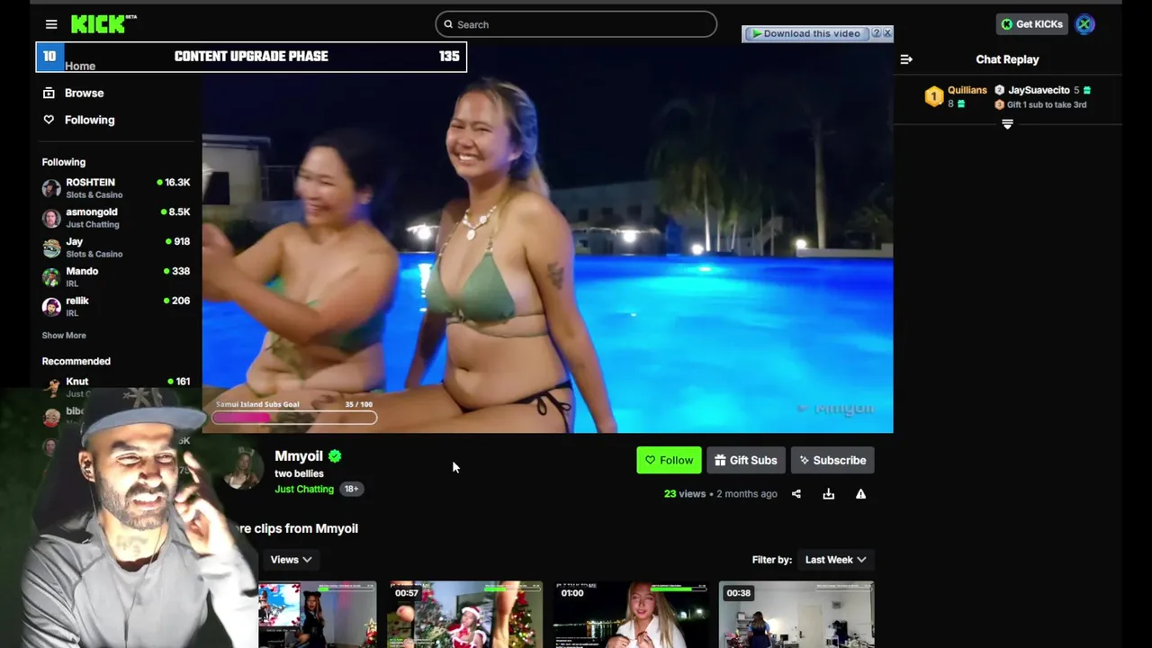
Task: Click Show More under Following
Action: tap(64, 335)
